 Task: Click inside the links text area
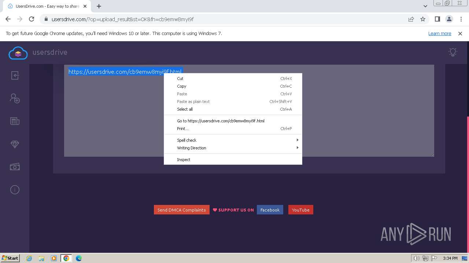249,111
